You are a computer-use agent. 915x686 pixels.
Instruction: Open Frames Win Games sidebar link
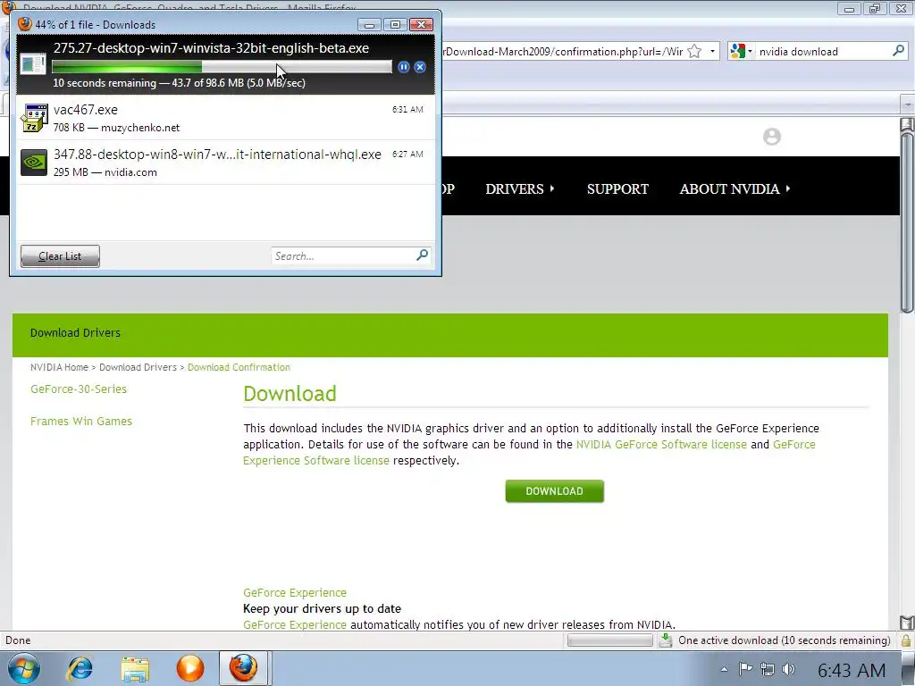[81, 422]
